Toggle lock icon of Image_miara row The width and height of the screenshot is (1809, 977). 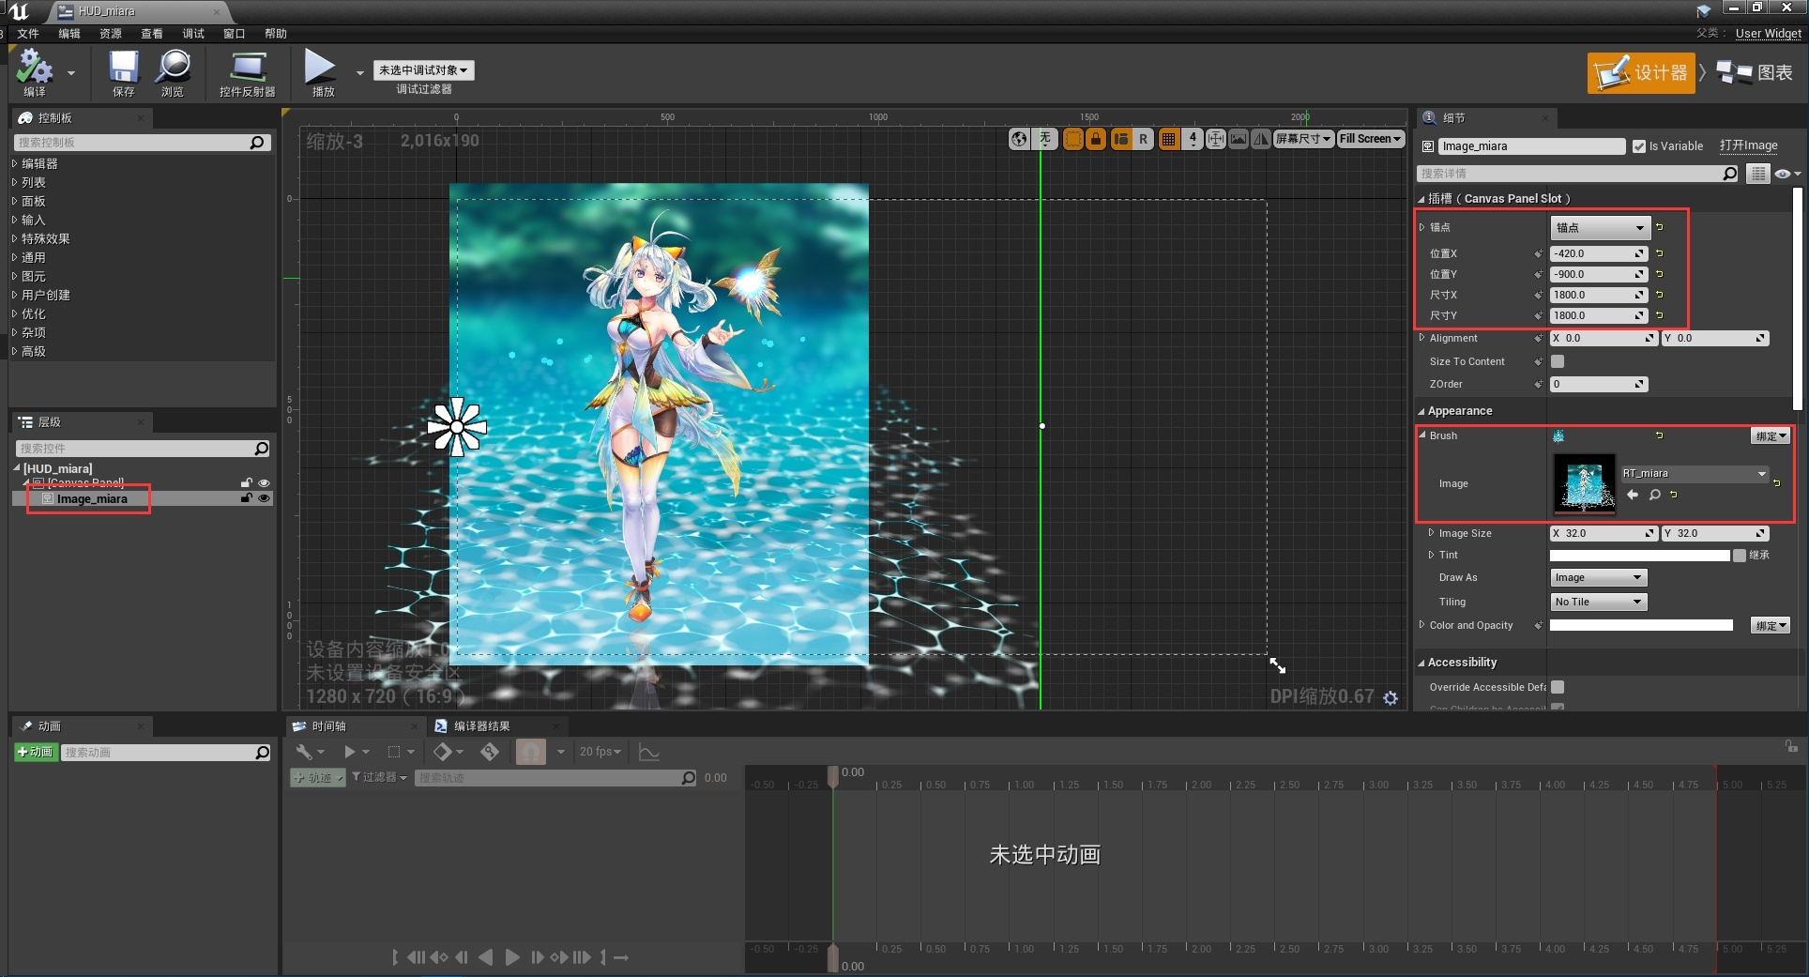(x=247, y=498)
